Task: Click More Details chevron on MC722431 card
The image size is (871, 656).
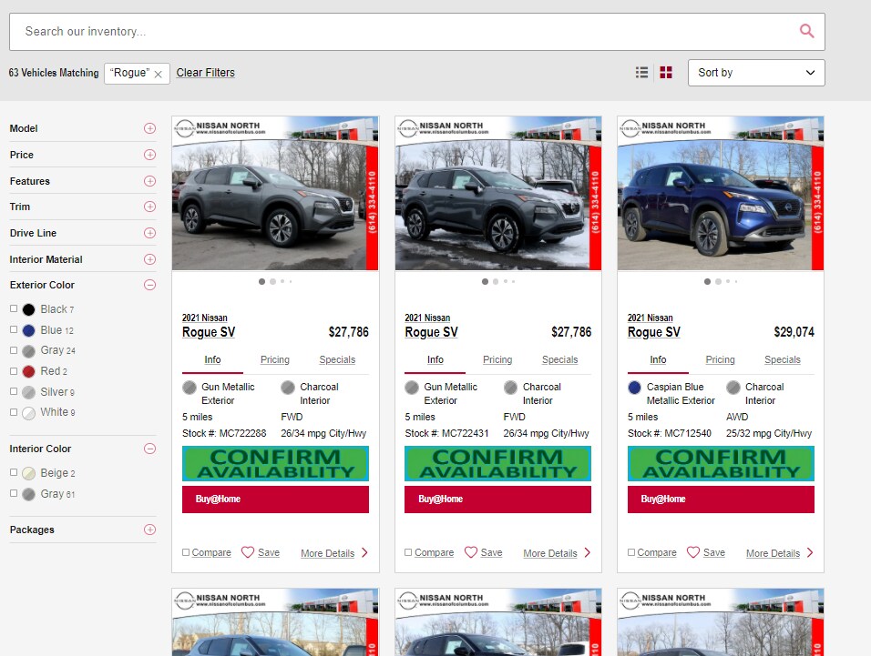Action: coord(587,552)
